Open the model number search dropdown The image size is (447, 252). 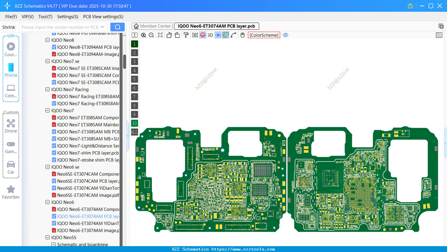[x=102, y=27]
